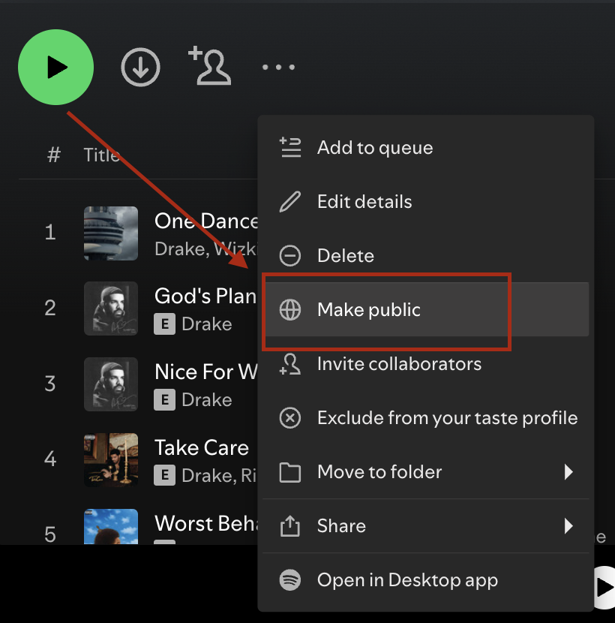Click track number 2
The height and width of the screenshot is (623, 615).
pyautogui.click(x=50, y=308)
